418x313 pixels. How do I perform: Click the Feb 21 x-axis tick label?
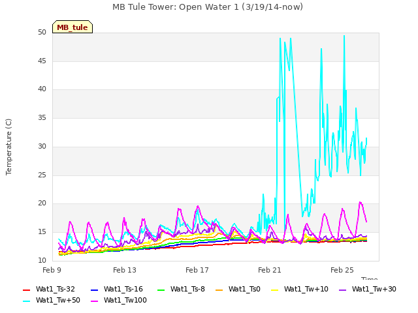coord(270,270)
